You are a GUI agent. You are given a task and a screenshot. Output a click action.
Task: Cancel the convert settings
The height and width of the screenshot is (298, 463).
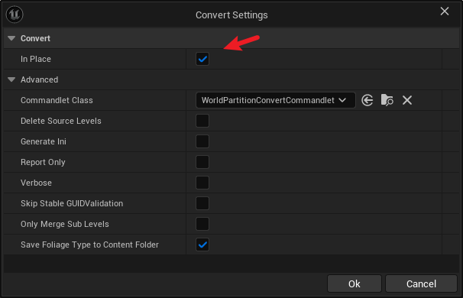click(x=421, y=283)
